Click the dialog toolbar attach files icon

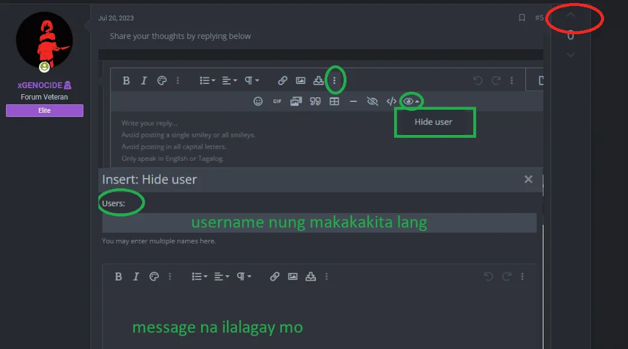click(x=311, y=276)
